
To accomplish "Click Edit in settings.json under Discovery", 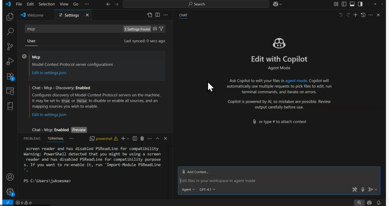I will 49,114.
